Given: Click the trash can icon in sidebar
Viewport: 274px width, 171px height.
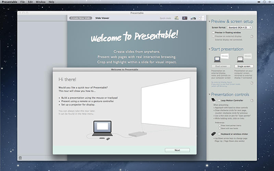Looking at the screenshot, I should [20, 158].
